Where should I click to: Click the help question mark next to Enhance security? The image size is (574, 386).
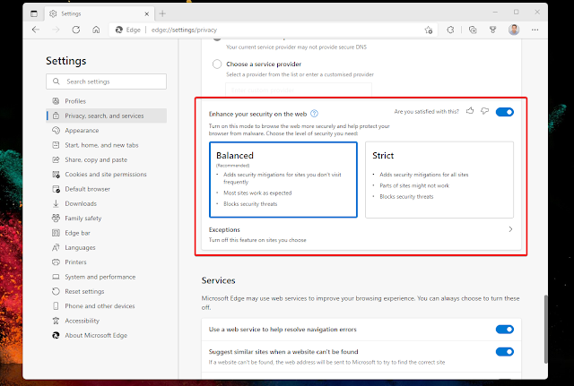[x=314, y=114]
